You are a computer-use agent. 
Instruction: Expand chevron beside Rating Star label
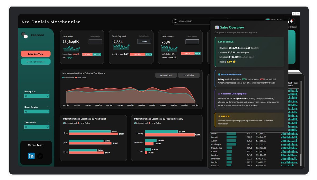[48, 91]
